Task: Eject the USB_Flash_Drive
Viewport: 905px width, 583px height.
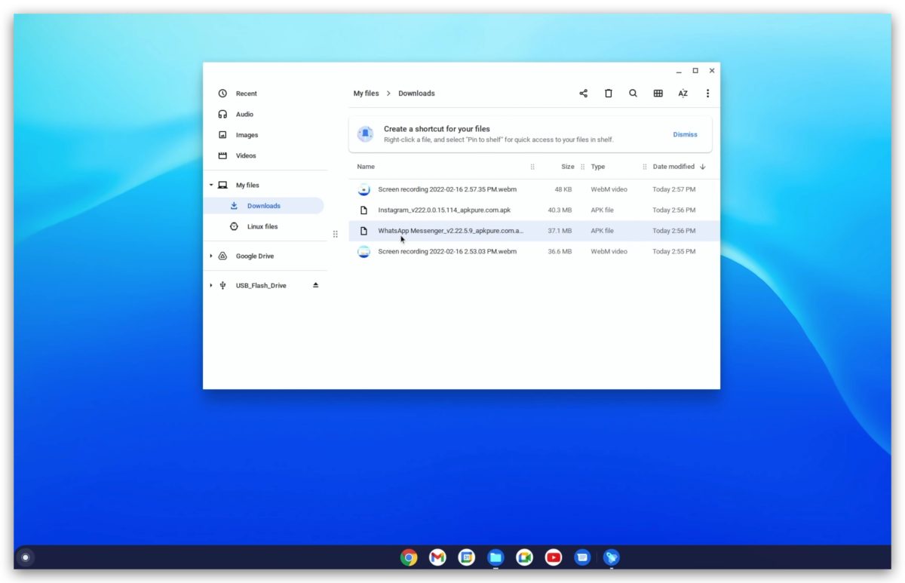Action: 316,285
